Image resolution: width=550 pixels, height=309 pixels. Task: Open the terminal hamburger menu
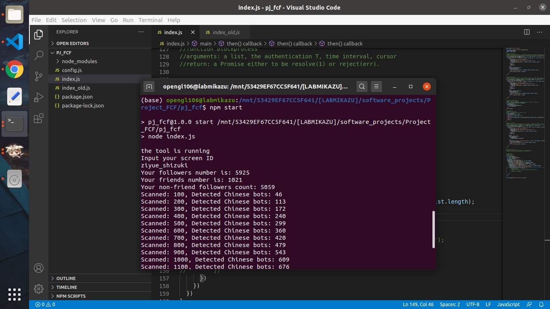coord(376,87)
